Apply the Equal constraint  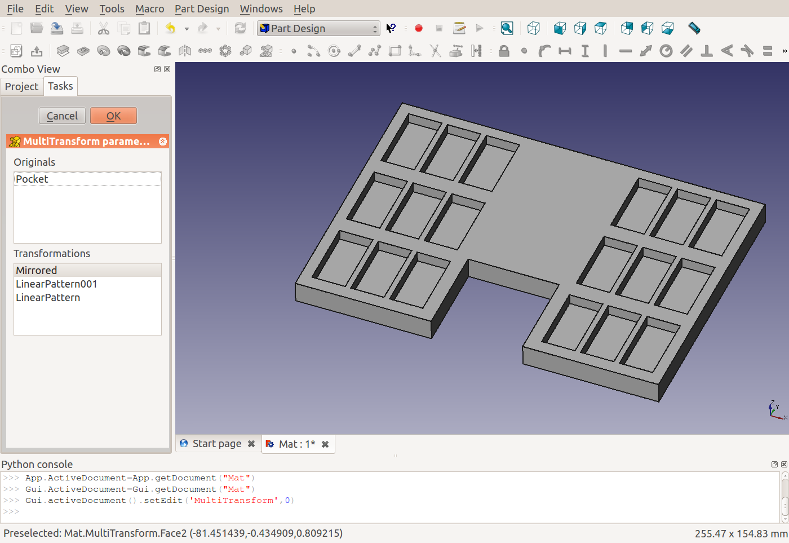768,51
